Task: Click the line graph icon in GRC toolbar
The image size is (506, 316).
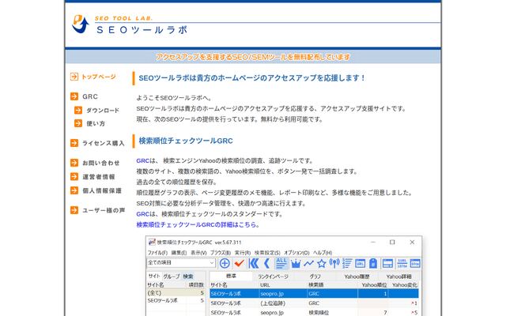Action: pos(308,264)
